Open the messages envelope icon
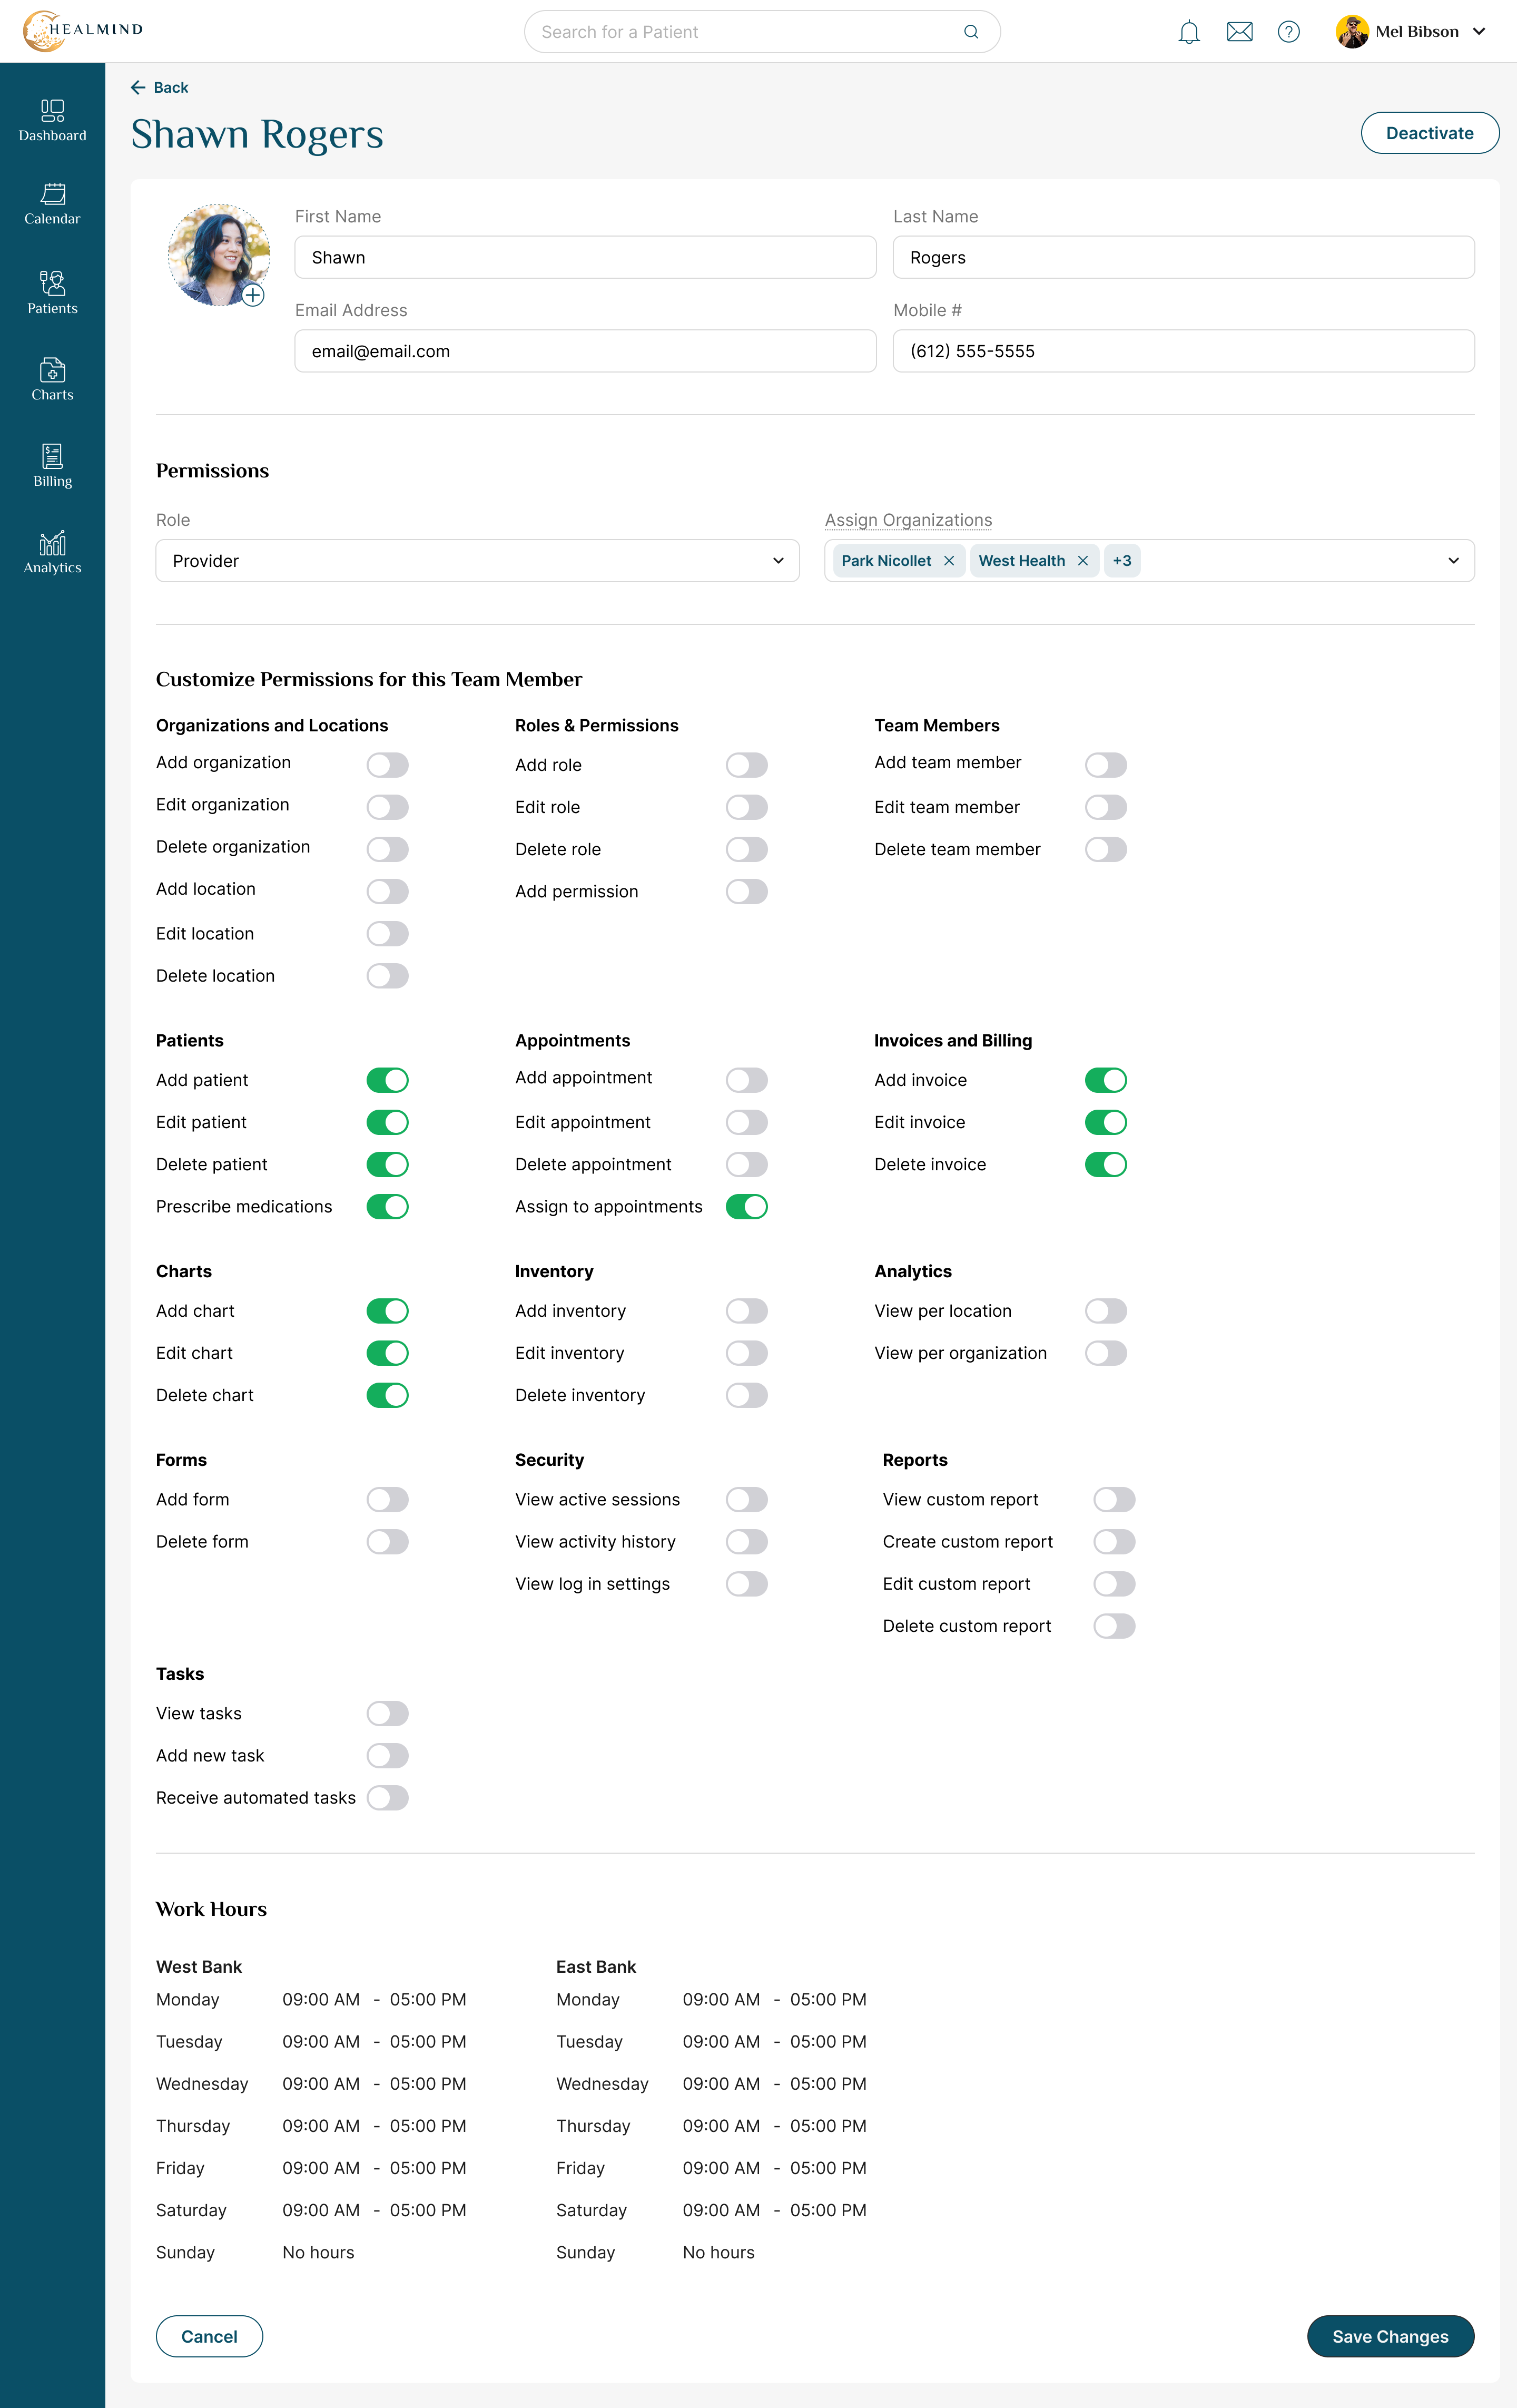This screenshot has width=1517, height=2408. tap(1239, 32)
